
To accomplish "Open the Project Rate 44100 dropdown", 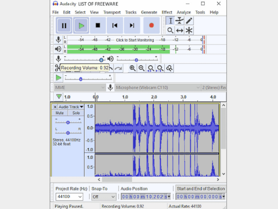I will tap(69, 196).
